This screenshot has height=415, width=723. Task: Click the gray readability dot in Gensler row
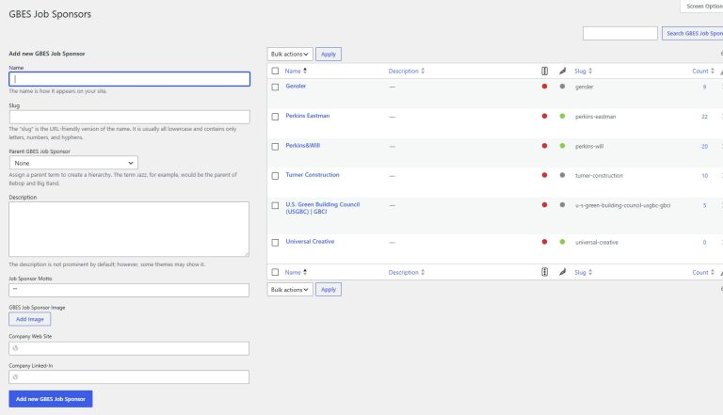562,87
